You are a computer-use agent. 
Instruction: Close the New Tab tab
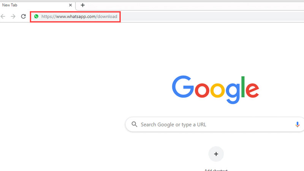(x=70, y=5)
